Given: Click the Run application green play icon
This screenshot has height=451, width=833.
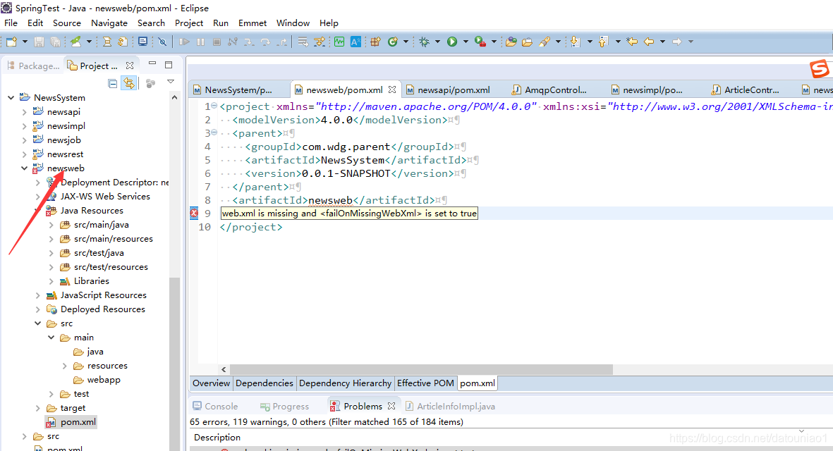Looking at the screenshot, I should pyautogui.click(x=452, y=42).
